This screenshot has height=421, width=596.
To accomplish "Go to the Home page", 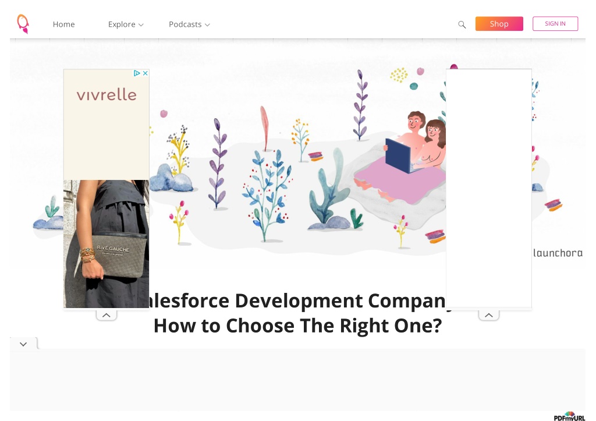I will pyautogui.click(x=64, y=24).
